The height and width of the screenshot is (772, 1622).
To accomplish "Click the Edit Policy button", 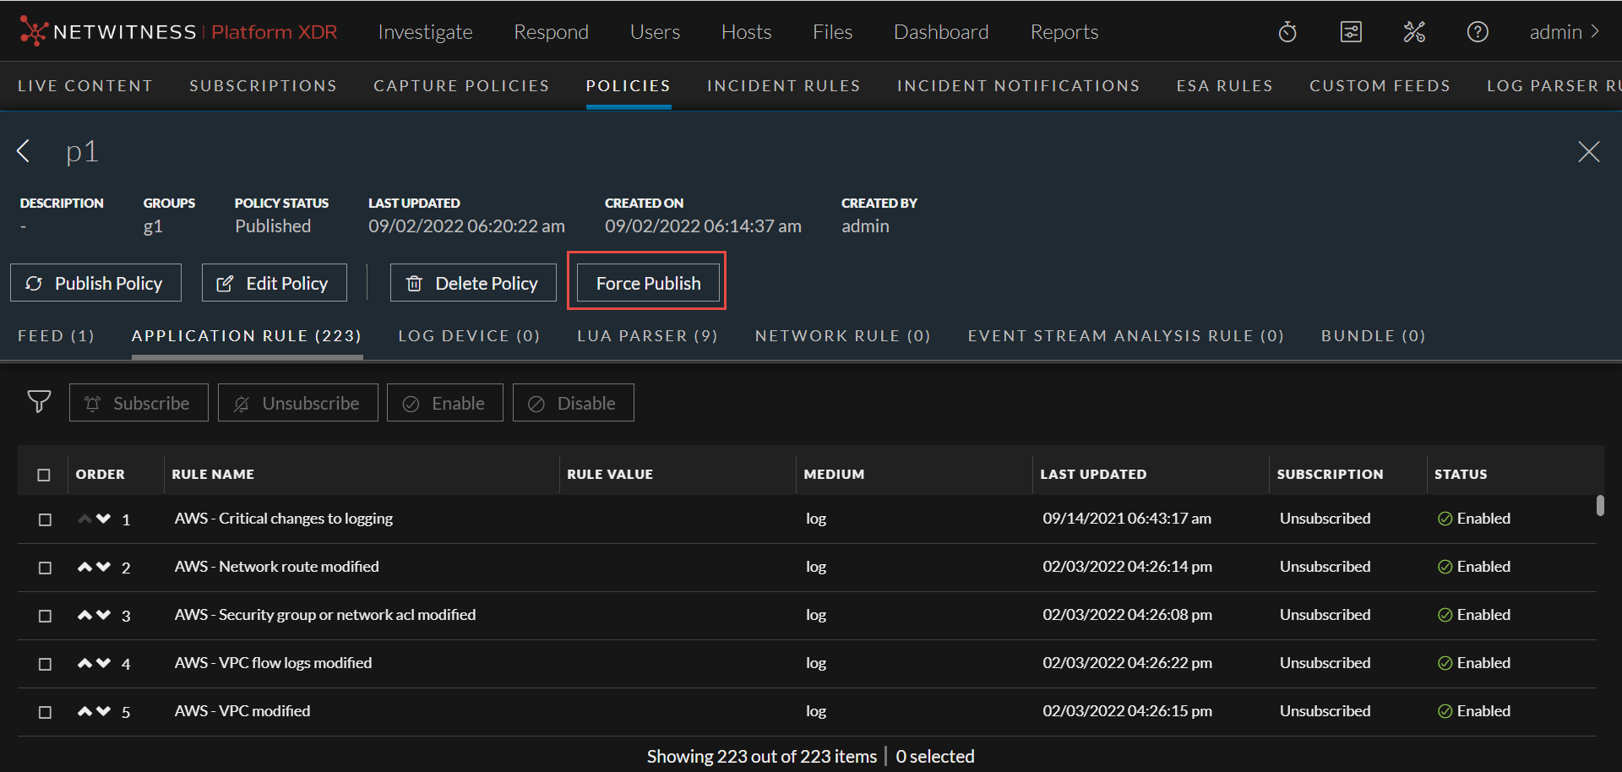I will click(x=274, y=283).
